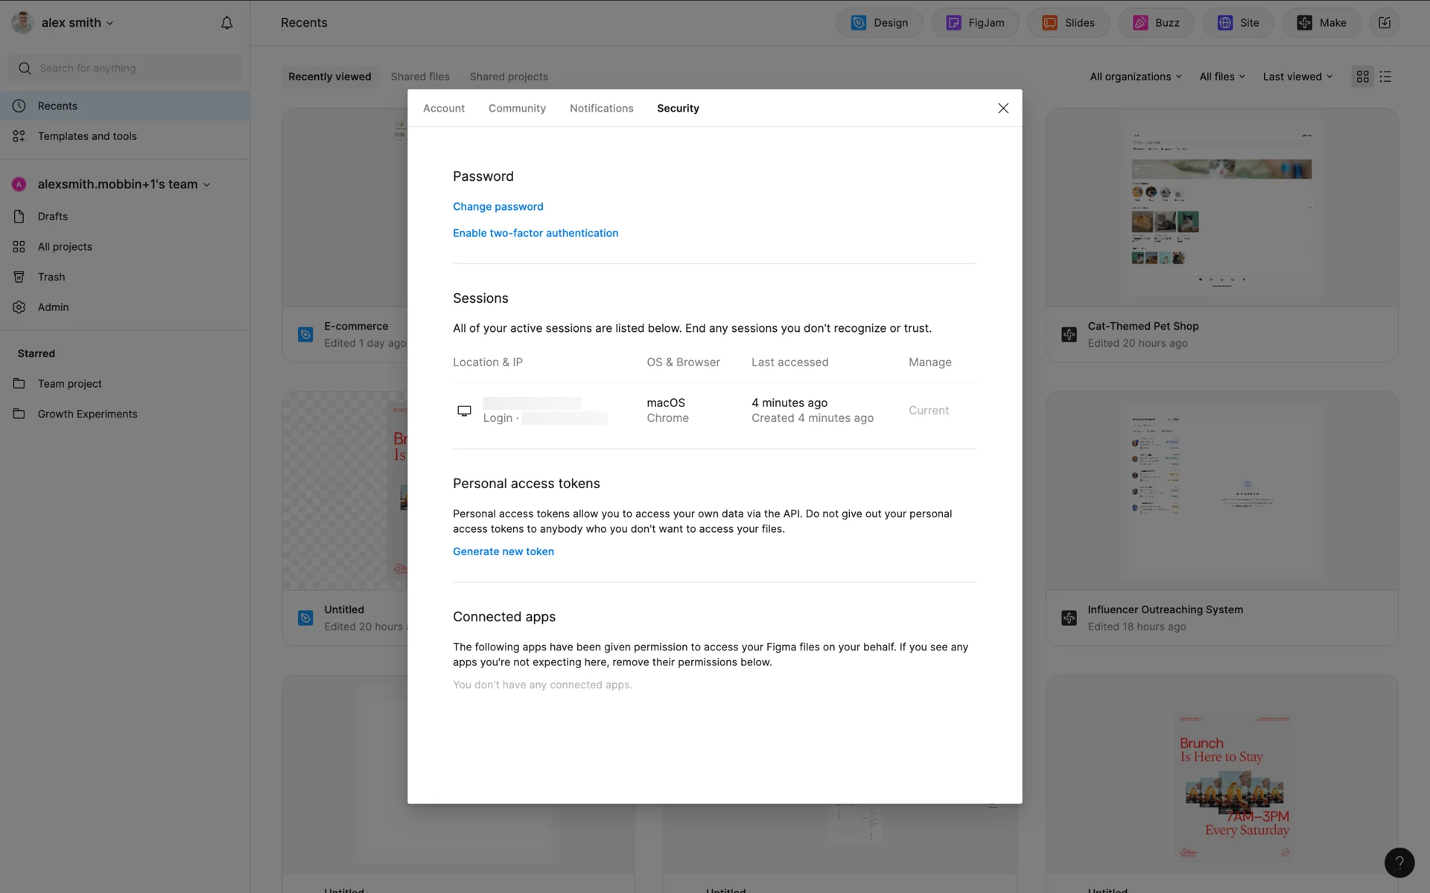Image resolution: width=1430 pixels, height=893 pixels.
Task: Switch to grid view layout
Action: (1363, 77)
